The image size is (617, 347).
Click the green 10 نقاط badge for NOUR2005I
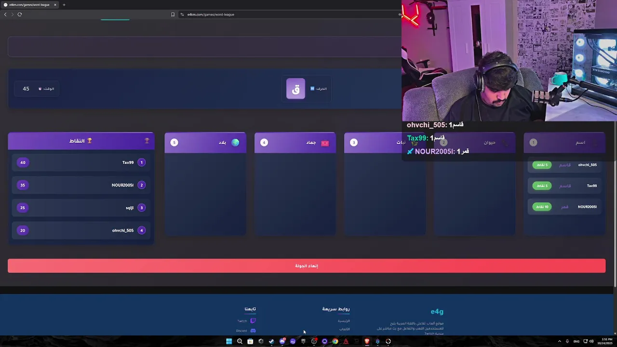(x=542, y=207)
